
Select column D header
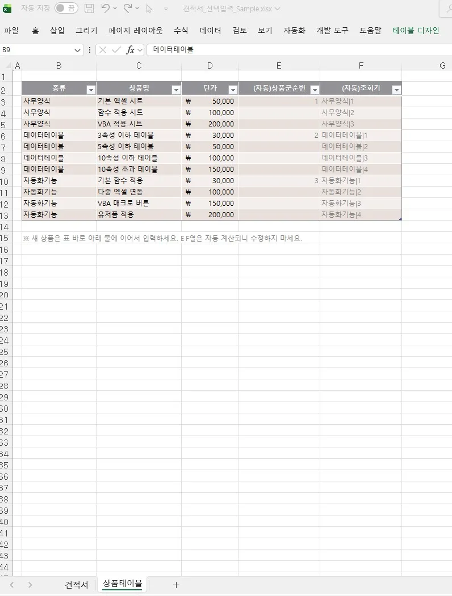click(210, 66)
